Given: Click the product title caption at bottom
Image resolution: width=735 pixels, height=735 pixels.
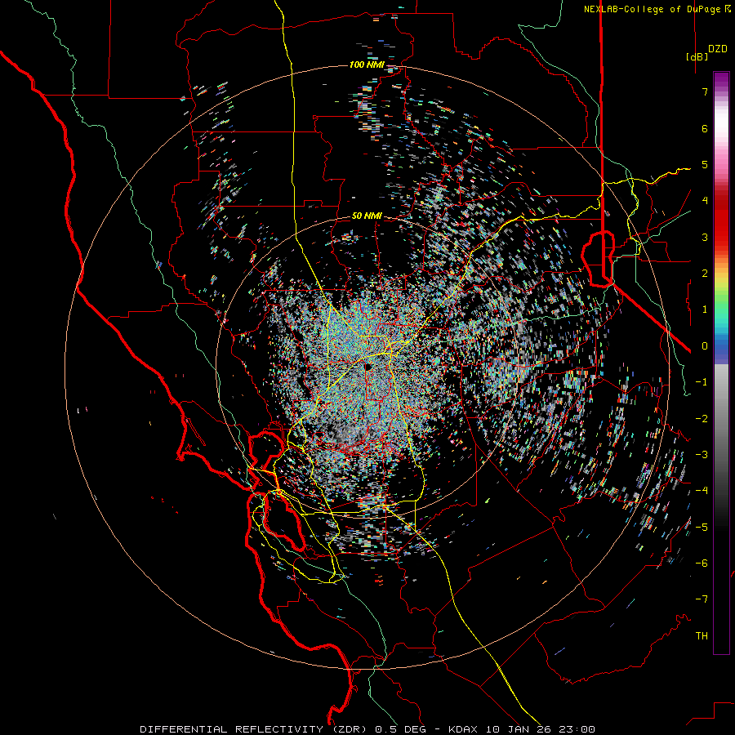Looking at the screenshot, I should [x=367, y=729].
